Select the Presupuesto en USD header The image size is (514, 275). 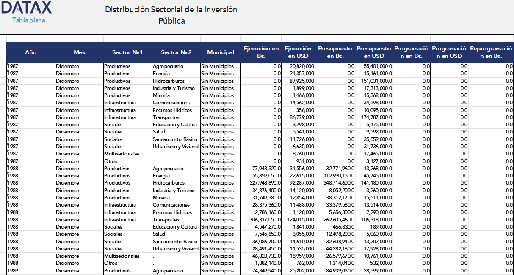click(x=374, y=52)
